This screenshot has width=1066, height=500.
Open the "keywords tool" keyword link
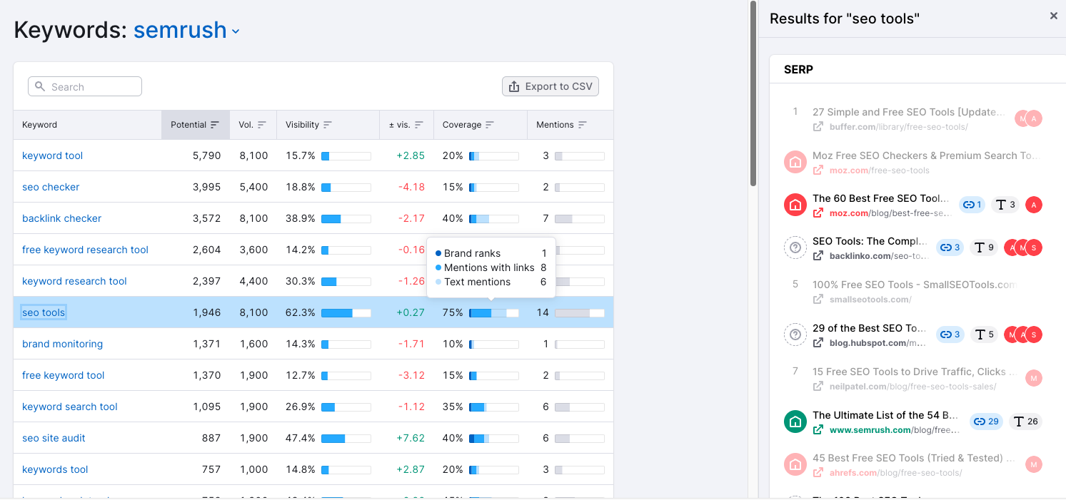(55, 469)
